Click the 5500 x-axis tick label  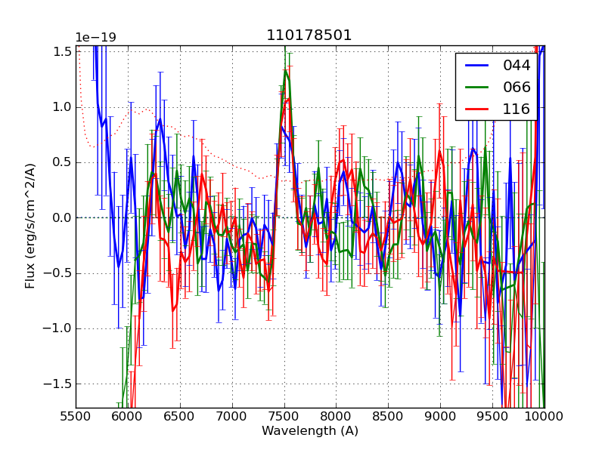[76, 416]
